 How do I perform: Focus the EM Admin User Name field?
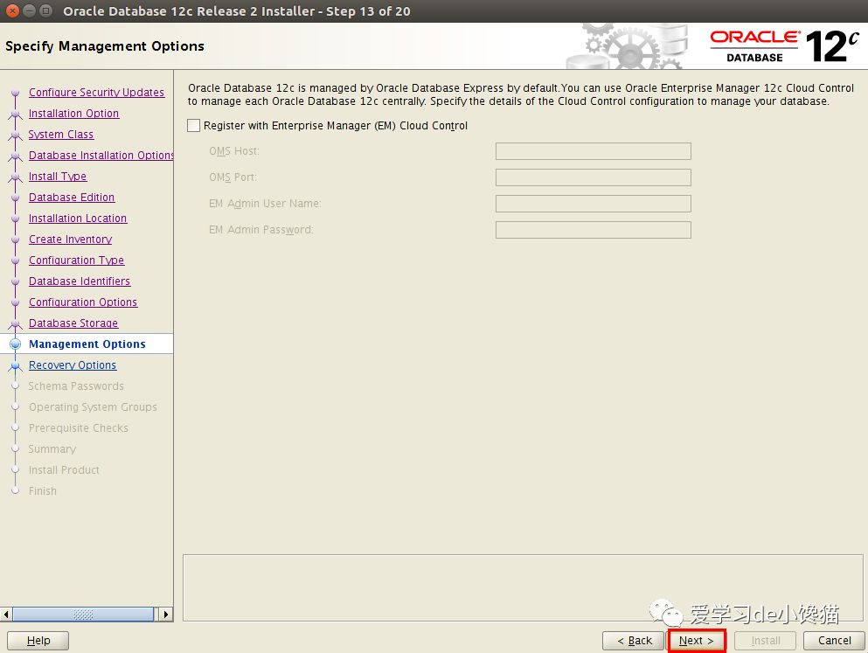pos(593,204)
